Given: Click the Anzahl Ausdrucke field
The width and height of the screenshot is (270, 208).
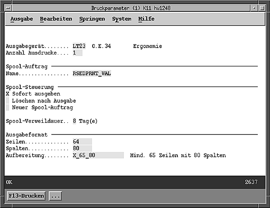Looking at the screenshot, I should [x=78, y=53].
